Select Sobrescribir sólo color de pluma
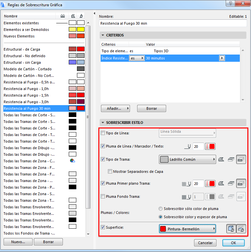 click(161, 209)
